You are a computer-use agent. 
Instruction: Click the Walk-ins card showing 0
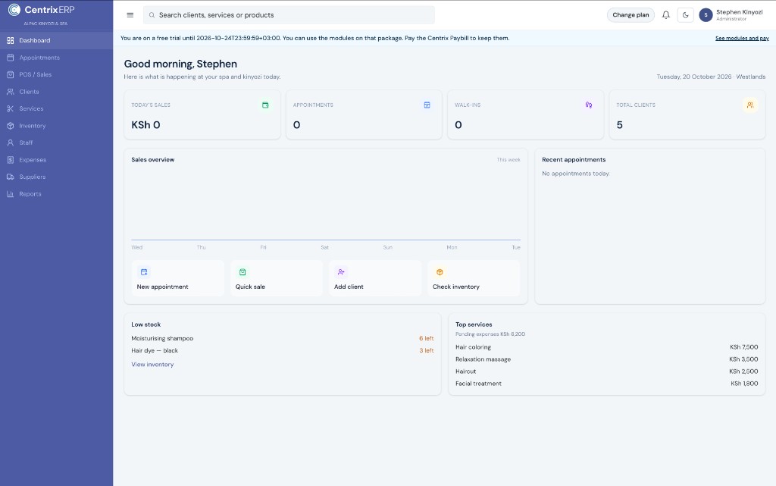click(x=526, y=114)
